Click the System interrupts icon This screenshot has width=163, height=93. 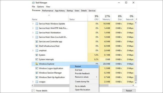(x=37, y=59)
